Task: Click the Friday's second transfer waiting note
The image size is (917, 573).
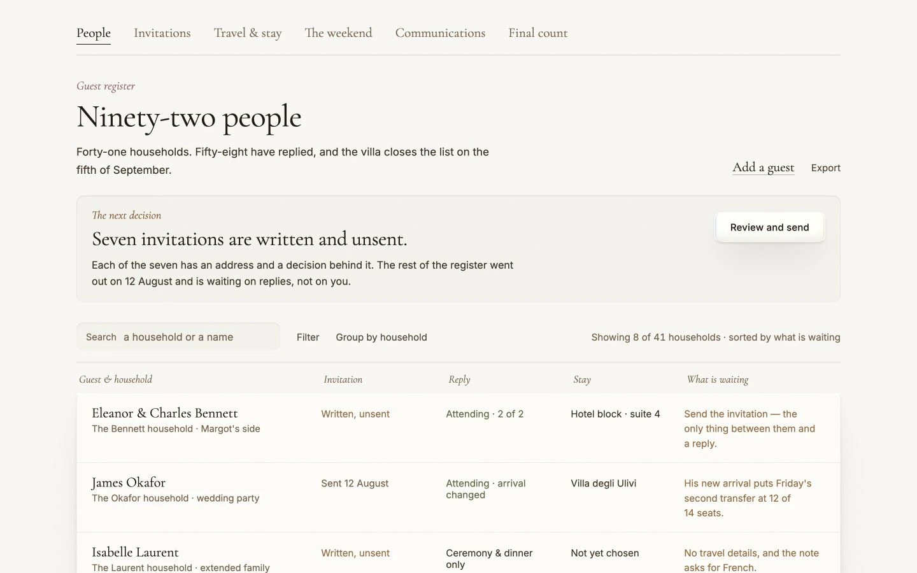Action: [748, 498]
